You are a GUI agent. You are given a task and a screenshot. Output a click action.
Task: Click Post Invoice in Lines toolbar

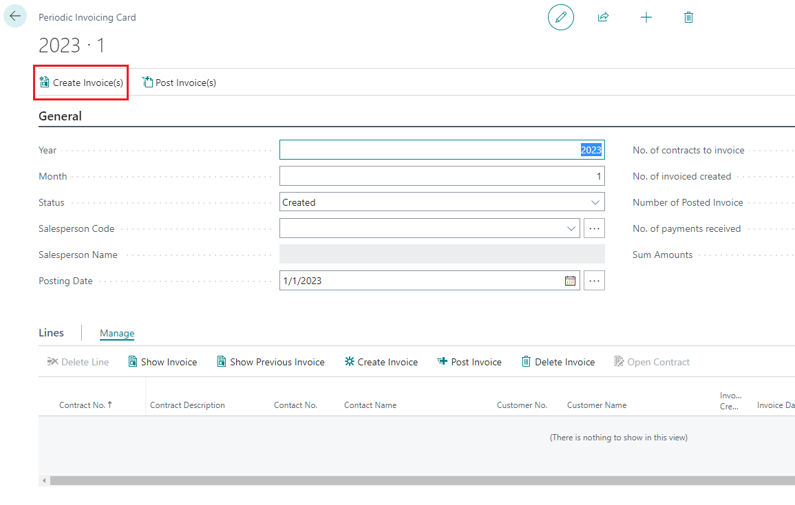(x=469, y=362)
